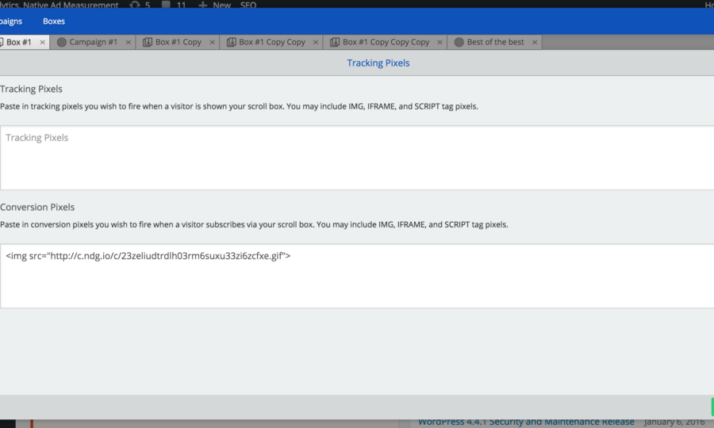
Task: Close the Campaign #1 tab
Action: point(128,42)
